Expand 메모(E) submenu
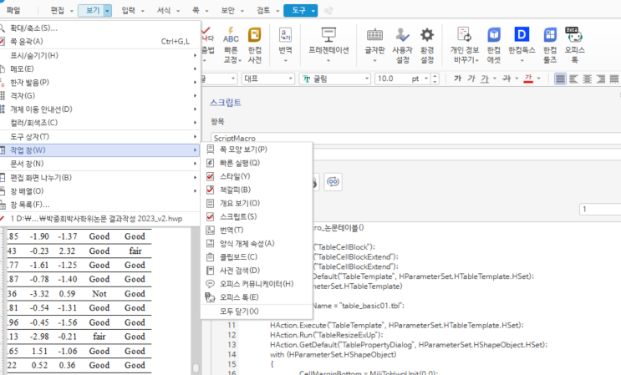This screenshot has height=375, width=621. (x=99, y=68)
